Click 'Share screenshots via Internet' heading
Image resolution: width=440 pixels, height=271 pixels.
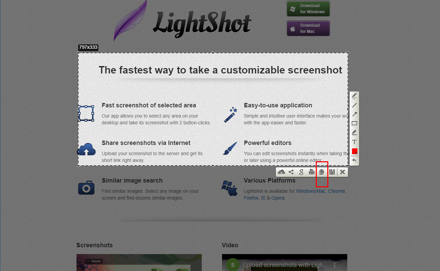[x=146, y=143]
